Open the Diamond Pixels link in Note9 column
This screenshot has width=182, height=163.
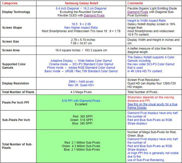click(x=94, y=16)
